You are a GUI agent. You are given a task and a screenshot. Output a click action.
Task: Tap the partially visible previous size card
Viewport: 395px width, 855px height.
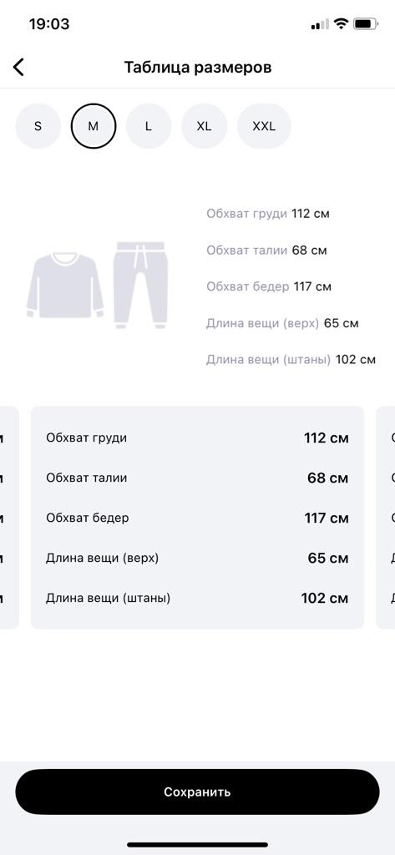pyautogui.click(x=9, y=518)
